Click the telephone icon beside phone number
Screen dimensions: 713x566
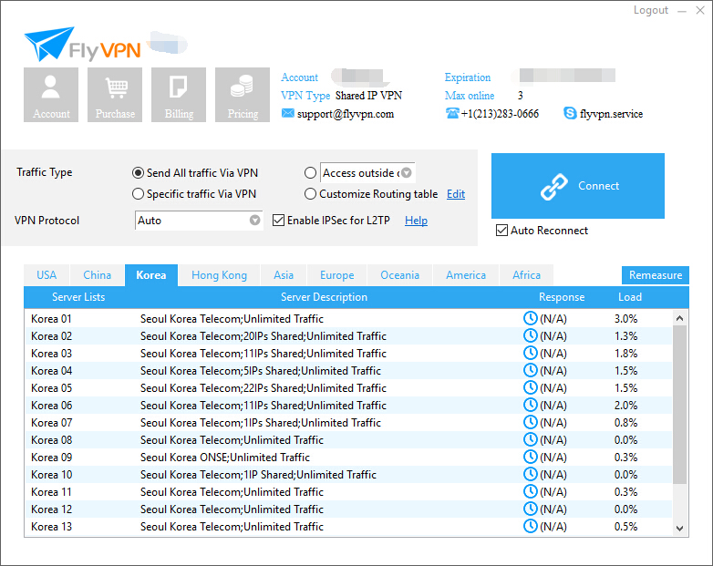click(452, 113)
